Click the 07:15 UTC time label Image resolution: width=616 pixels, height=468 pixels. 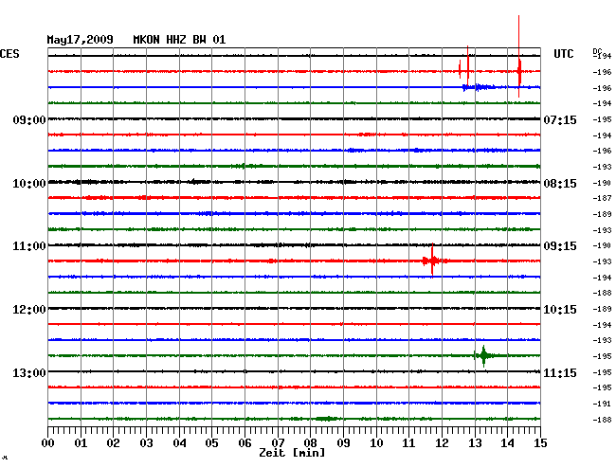coord(560,119)
